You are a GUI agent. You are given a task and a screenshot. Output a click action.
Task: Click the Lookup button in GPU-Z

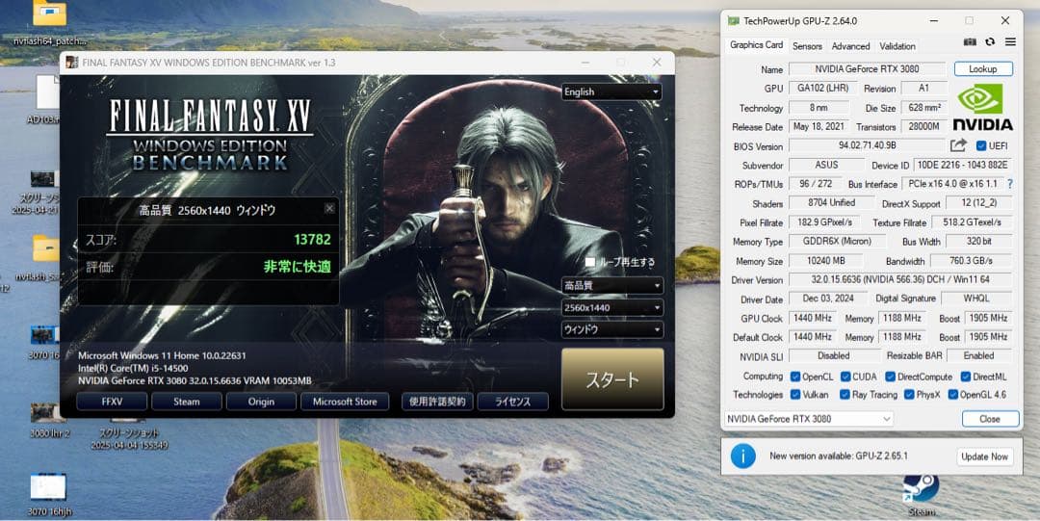tap(983, 68)
